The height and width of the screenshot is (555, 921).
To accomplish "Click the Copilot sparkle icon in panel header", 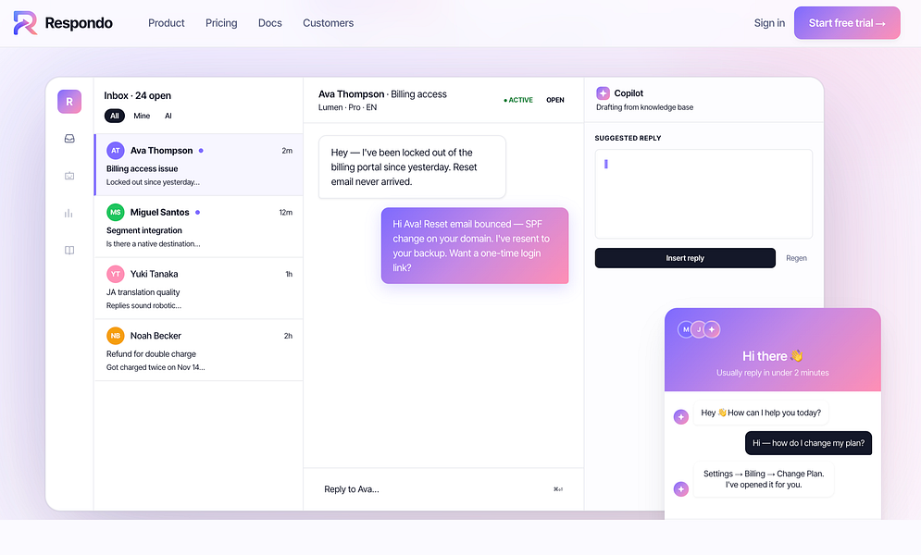I will pyautogui.click(x=603, y=93).
